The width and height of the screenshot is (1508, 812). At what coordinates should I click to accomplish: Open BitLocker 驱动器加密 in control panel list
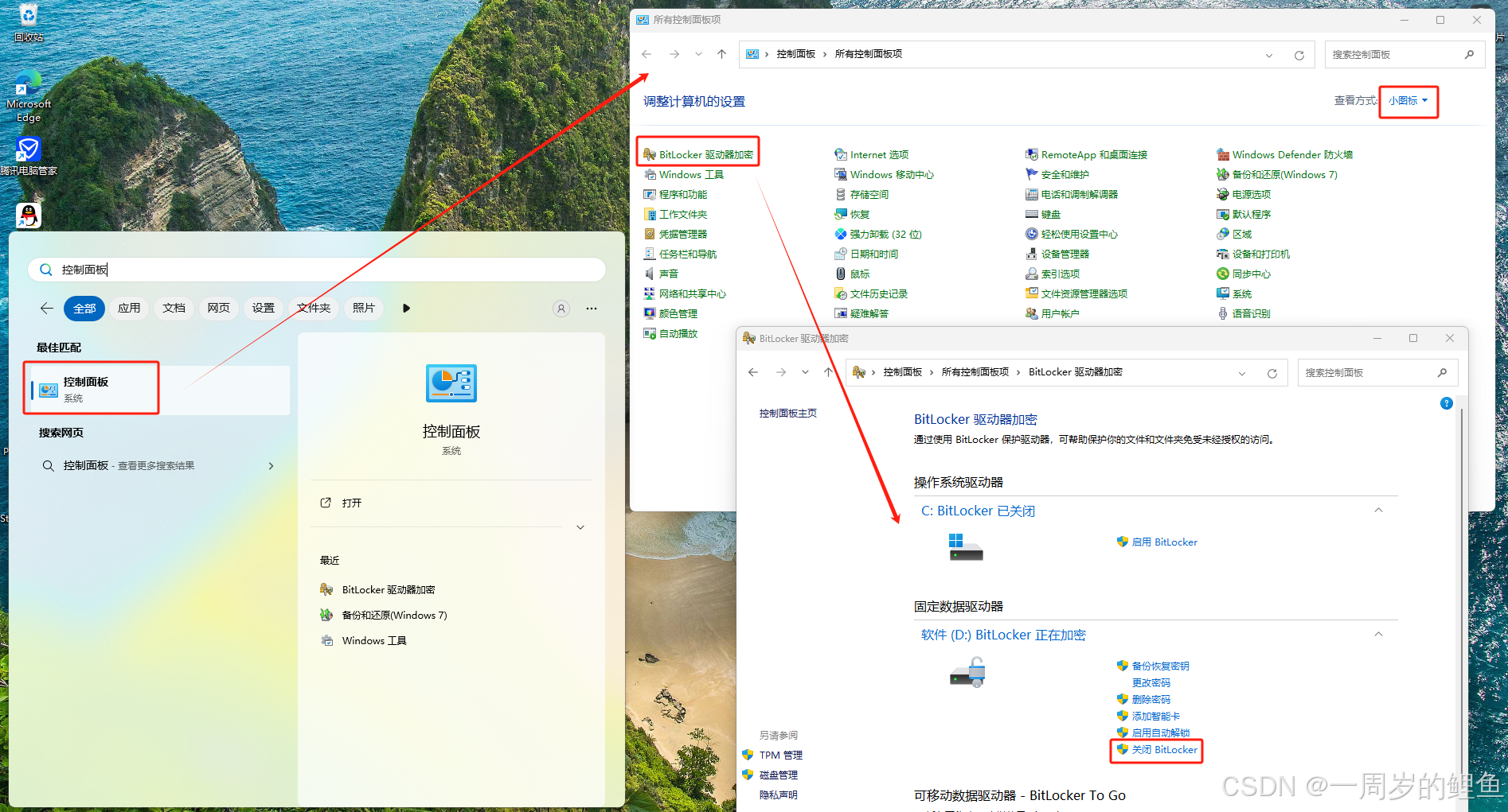coord(698,155)
